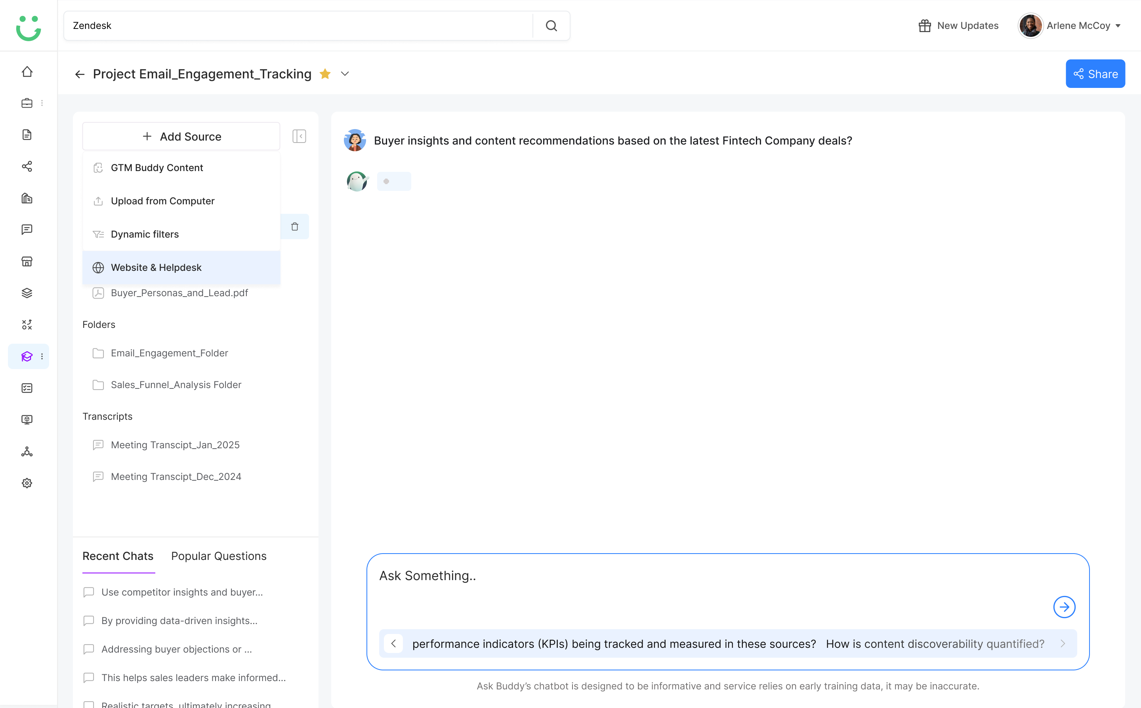This screenshot has width=1141, height=708.
Task: Open the storefront icon in the sidebar
Action: 27,261
